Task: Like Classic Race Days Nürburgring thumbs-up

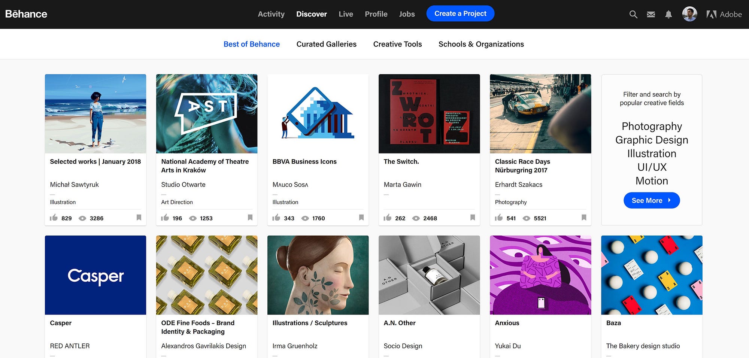Action: [x=498, y=218]
